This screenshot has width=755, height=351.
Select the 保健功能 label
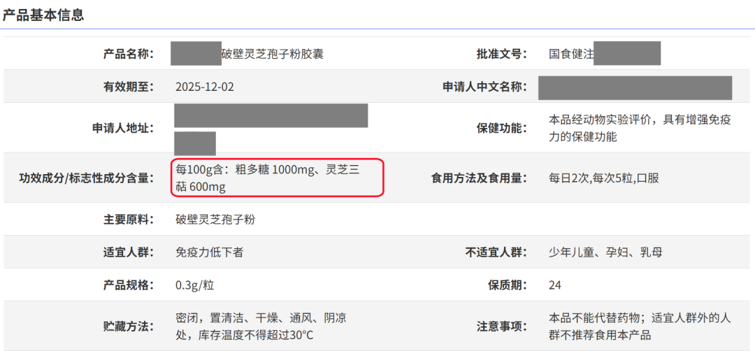502,128
